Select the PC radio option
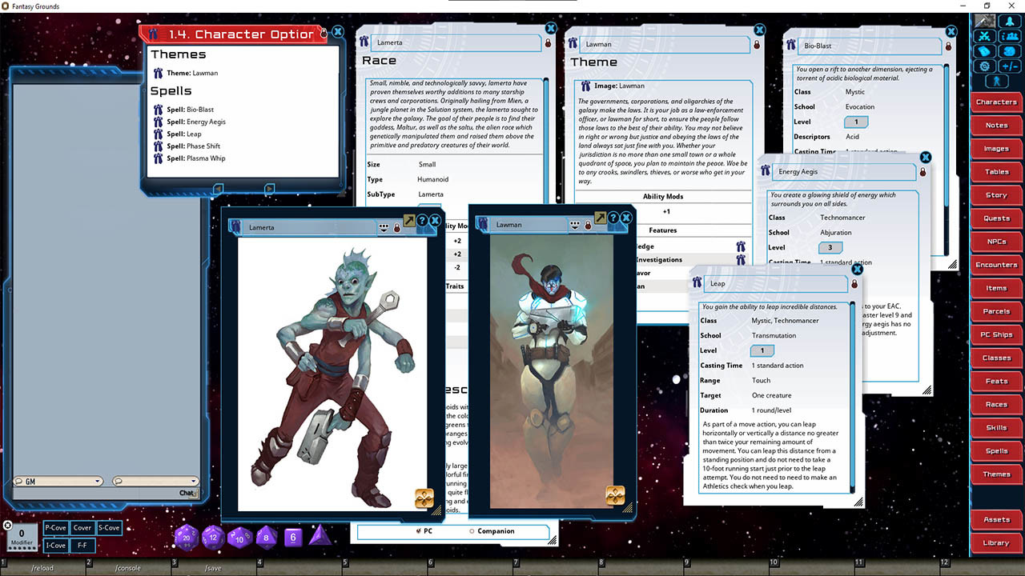Viewport: 1025px width, 576px height. (418, 531)
